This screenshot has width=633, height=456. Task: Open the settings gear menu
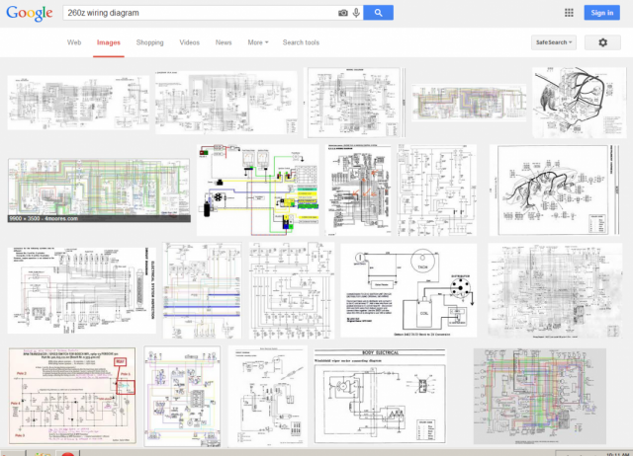point(602,42)
